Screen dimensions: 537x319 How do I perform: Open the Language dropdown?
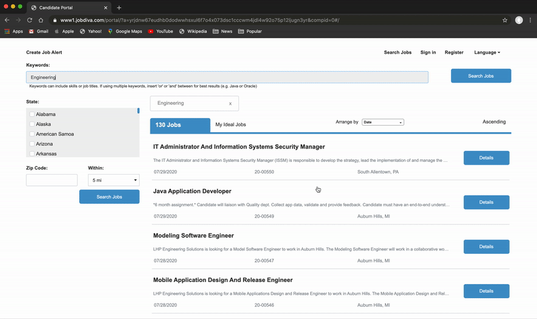[x=487, y=52]
